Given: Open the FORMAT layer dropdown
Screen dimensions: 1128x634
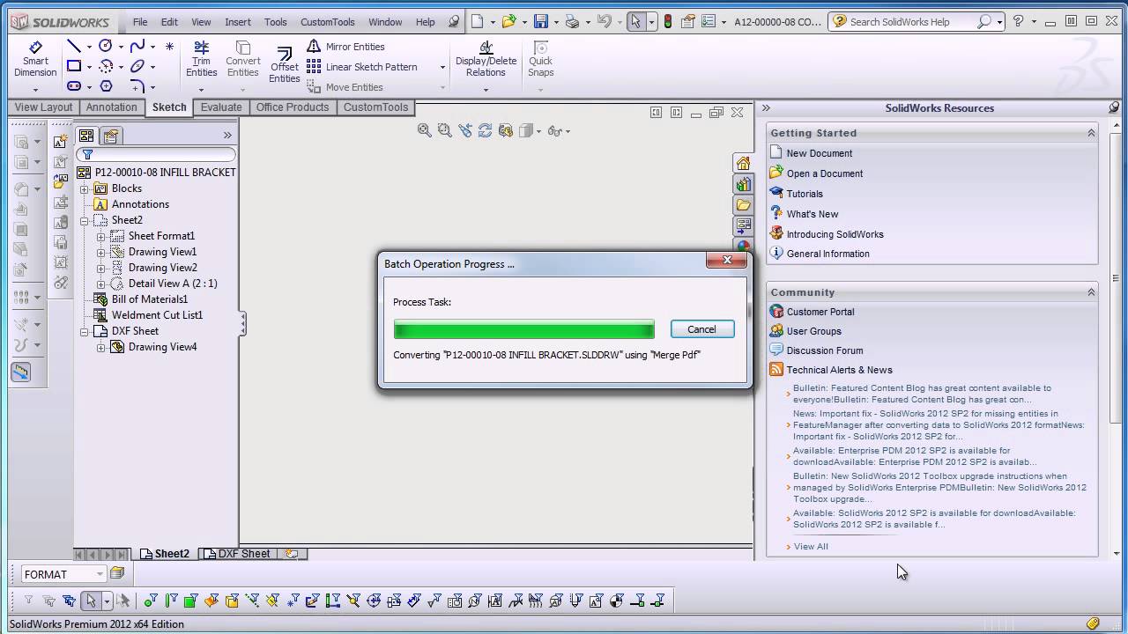Looking at the screenshot, I should pos(100,574).
